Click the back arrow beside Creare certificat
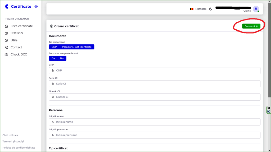The image size is (271, 152). click(x=51, y=26)
